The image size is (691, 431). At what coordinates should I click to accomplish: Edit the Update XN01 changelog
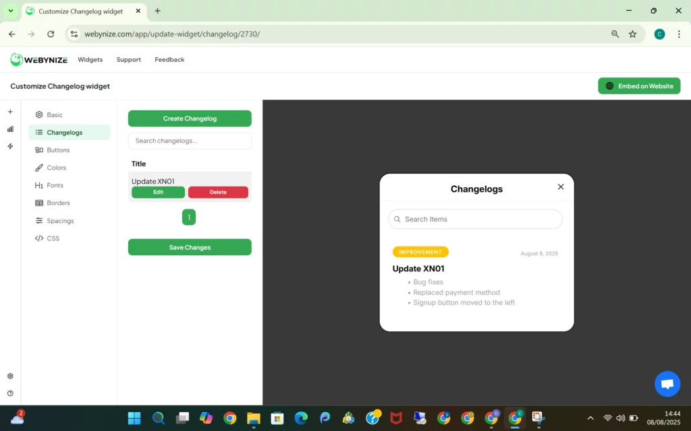pos(158,192)
